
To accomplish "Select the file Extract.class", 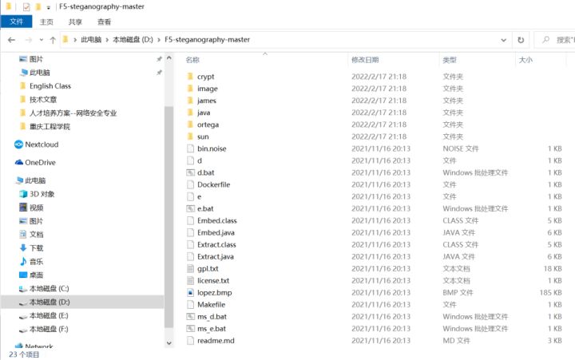I will point(216,244).
